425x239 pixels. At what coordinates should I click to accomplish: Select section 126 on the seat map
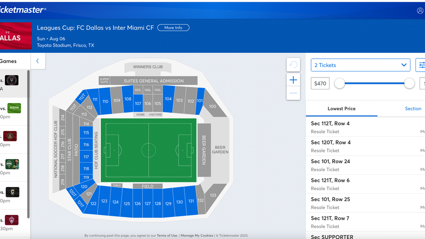[x=137, y=203]
